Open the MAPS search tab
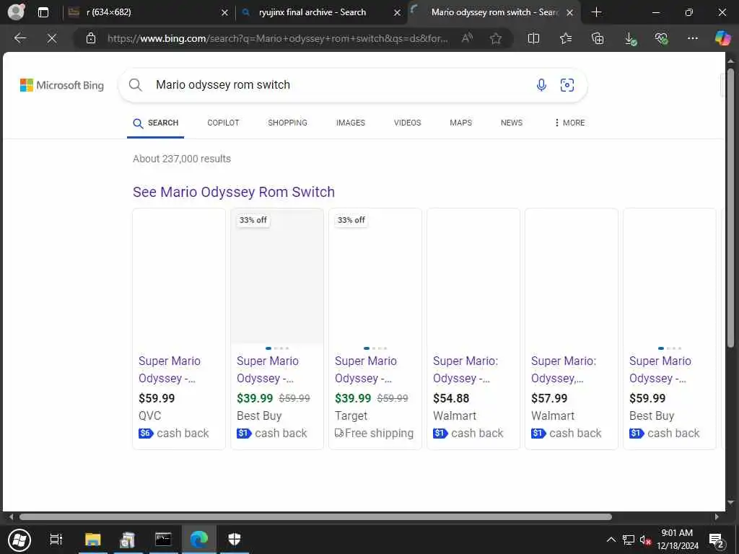Image resolution: width=739 pixels, height=554 pixels. [x=461, y=123]
